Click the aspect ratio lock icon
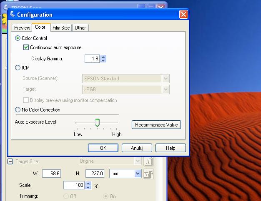This screenshot has height=201, width=261. [148, 174]
